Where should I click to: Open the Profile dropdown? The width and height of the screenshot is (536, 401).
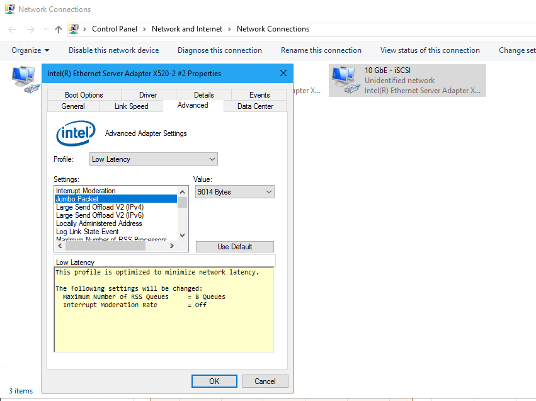154,159
